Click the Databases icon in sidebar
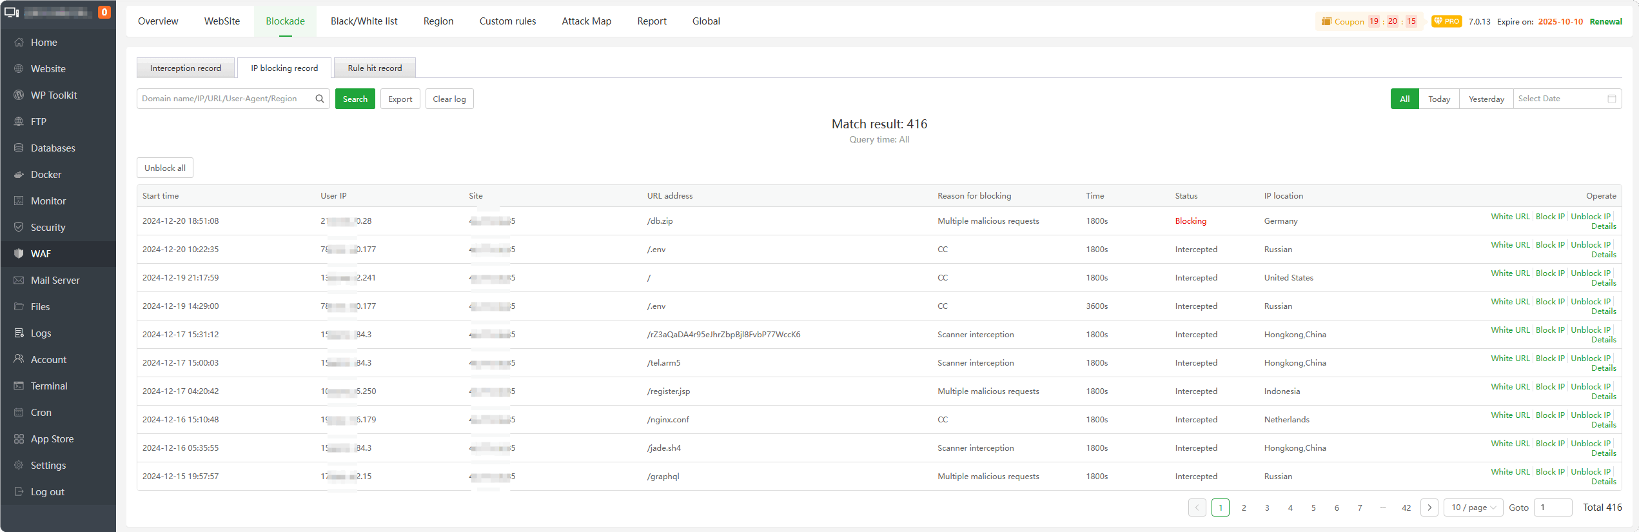Screen dimensions: 1639x532 [19, 148]
